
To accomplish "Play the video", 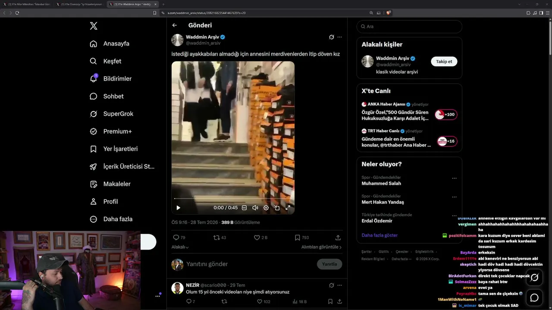I will [178, 208].
